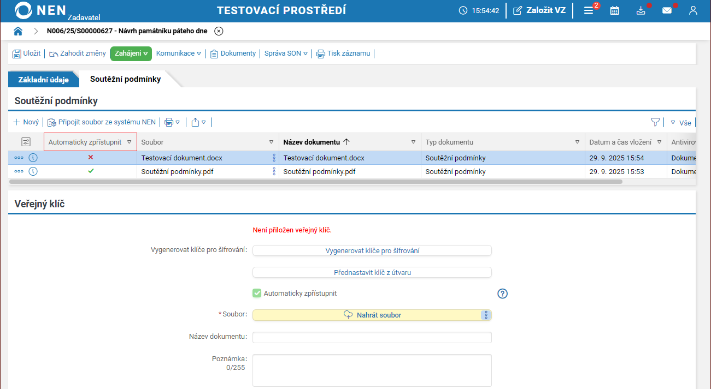Open the user profile icon
This screenshot has height=389, width=711.
(693, 10)
